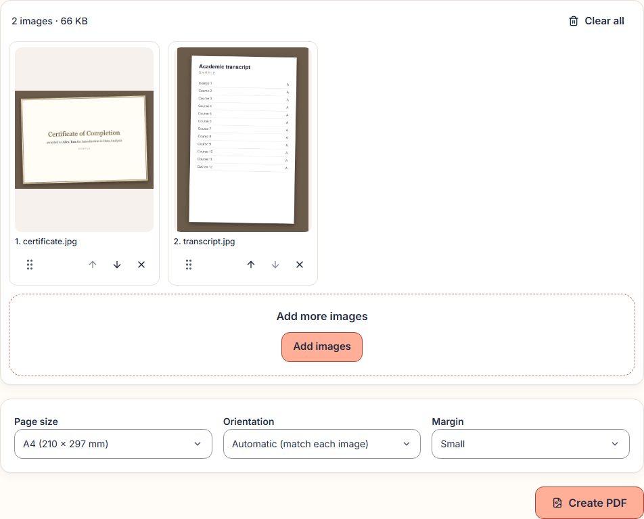
Task: Click the drag handle for certificate.jpg
Action: coord(30,265)
